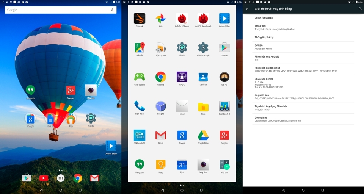Open Archos Video shortcut on the home screen
Viewport: 364px width, 194px height.
111,146
